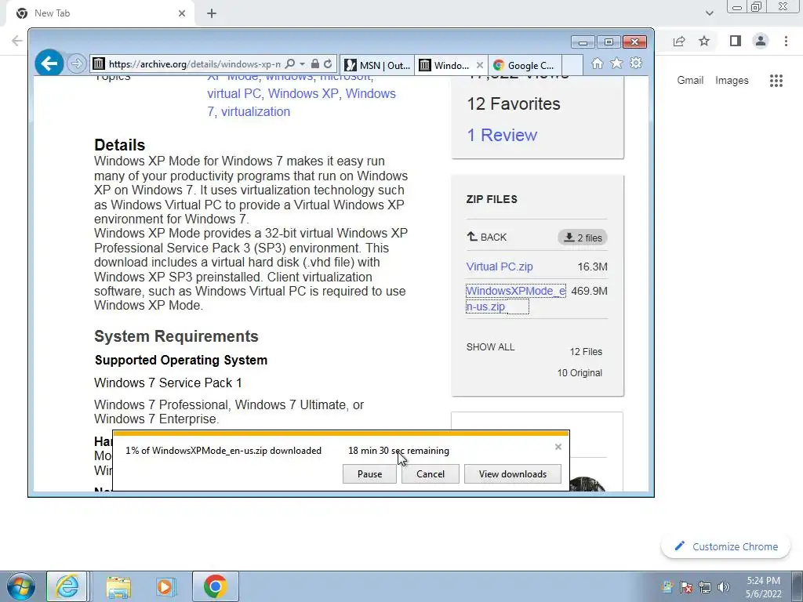Open a new blank IE tab
Image resolution: width=803 pixels, height=602 pixels.
[x=572, y=65]
